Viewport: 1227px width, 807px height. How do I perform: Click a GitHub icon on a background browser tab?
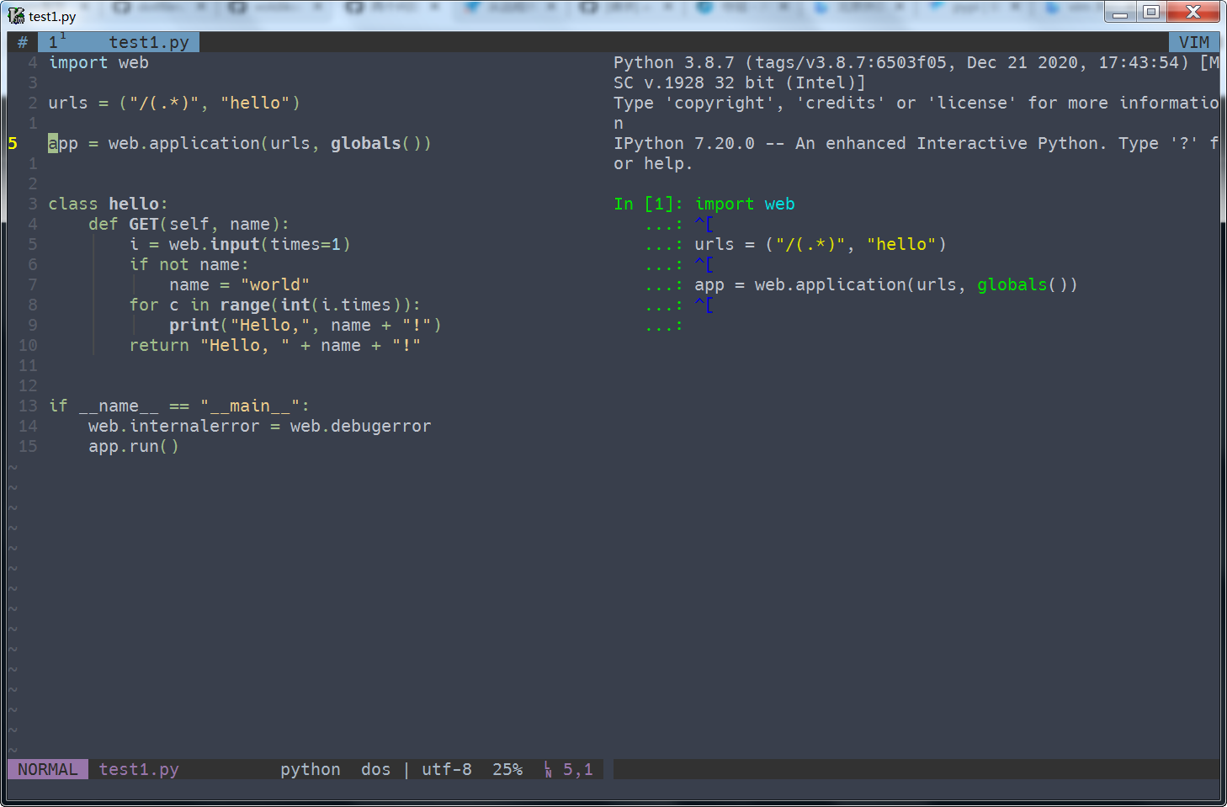pos(123,7)
